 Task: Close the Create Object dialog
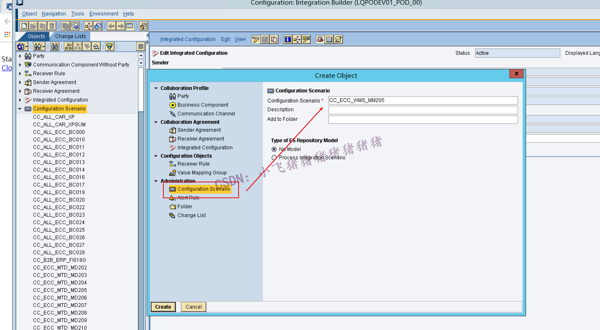click(x=516, y=74)
